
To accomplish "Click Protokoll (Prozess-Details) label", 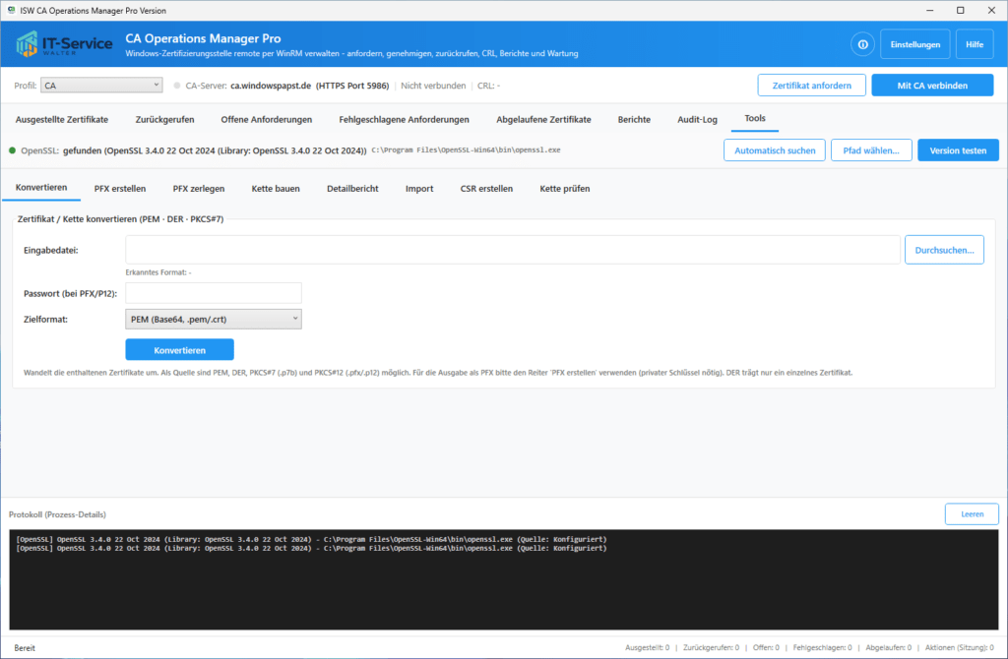I will 57,514.
